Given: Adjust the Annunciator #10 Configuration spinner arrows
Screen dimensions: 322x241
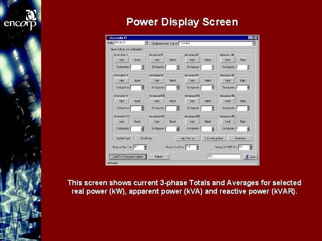Looking at the screenshot, I should pos(178,108).
